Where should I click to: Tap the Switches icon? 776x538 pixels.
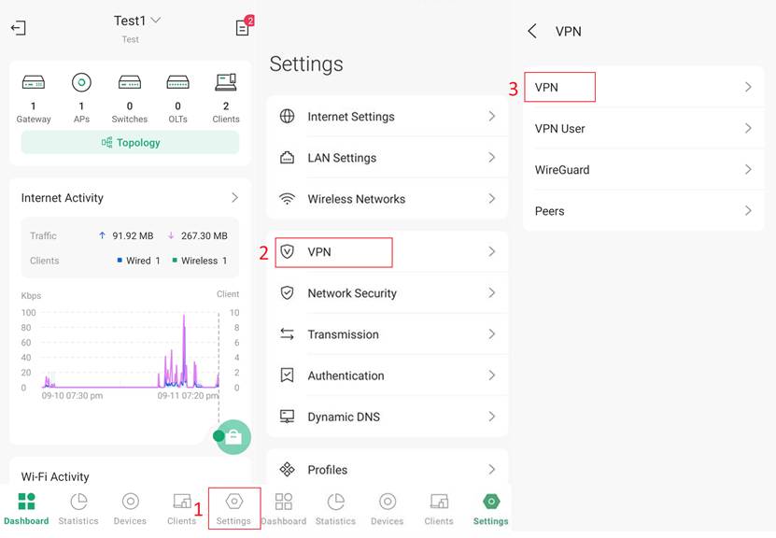coord(130,83)
